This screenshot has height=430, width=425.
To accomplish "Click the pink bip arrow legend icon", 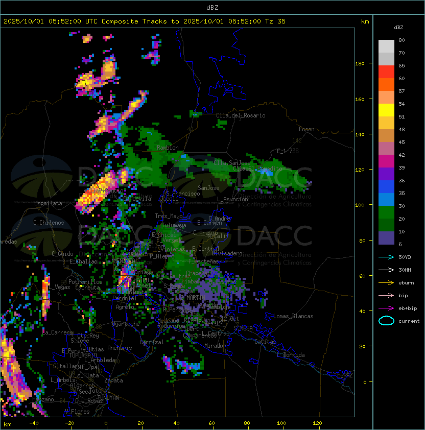I will click(386, 296).
